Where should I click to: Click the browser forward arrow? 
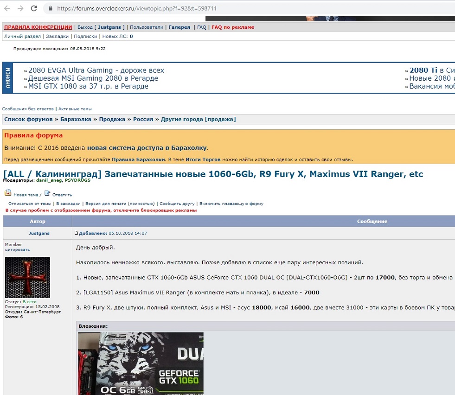[x=20, y=8]
